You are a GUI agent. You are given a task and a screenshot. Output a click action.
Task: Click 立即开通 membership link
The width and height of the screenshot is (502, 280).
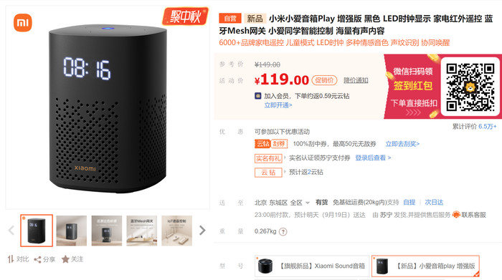coord(278,105)
